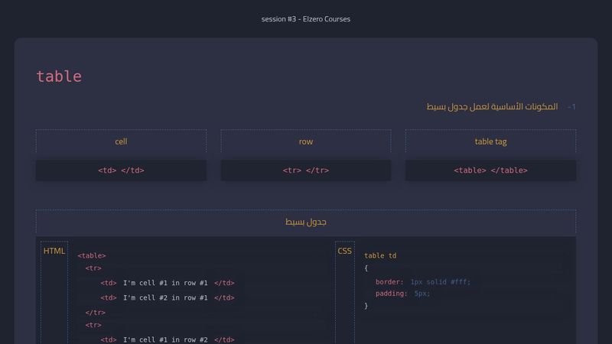Click the "جدول بسيط" example title bar
The height and width of the screenshot is (344, 612).
(305, 222)
